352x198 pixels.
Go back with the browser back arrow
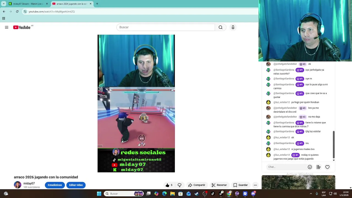[x=4, y=12]
